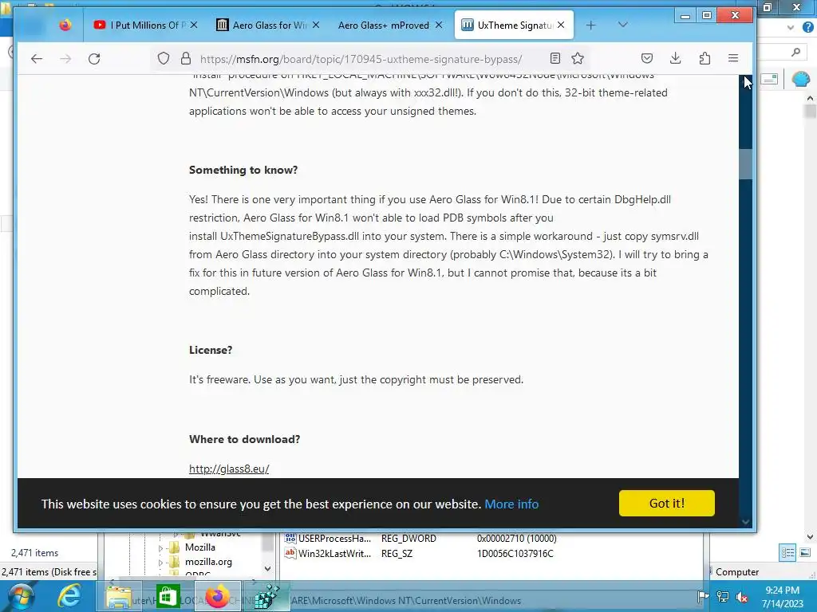Click the Explorer help question mark icon

[x=808, y=28]
